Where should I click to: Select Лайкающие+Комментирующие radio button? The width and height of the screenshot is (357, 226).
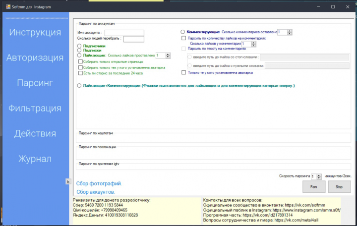click(x=79, y=86)
